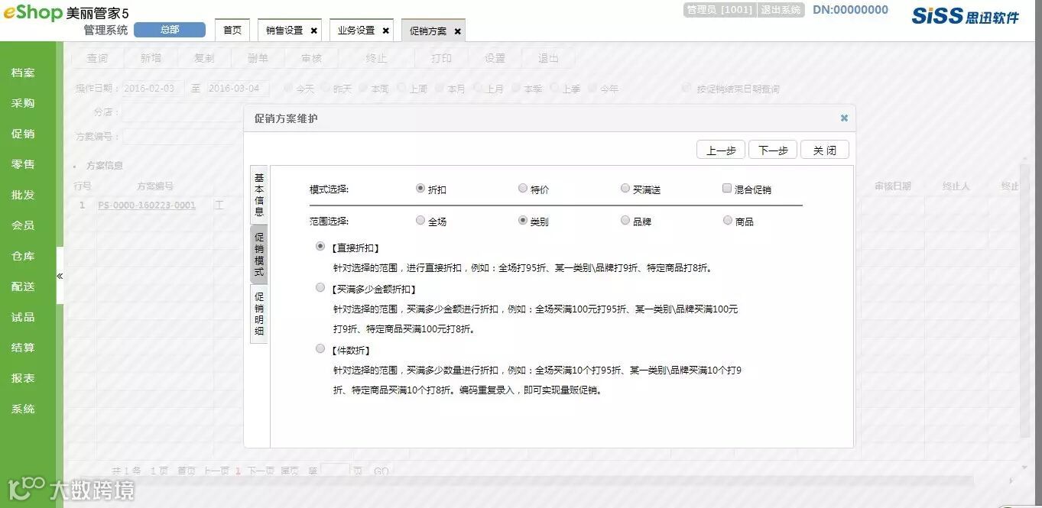Choose 类别 as the range

523,220
